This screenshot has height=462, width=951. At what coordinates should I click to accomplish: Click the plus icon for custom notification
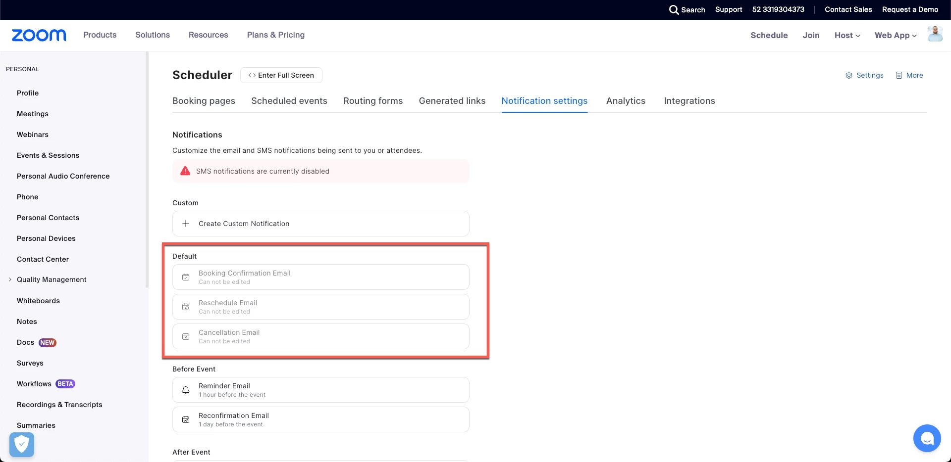[186, 224]
